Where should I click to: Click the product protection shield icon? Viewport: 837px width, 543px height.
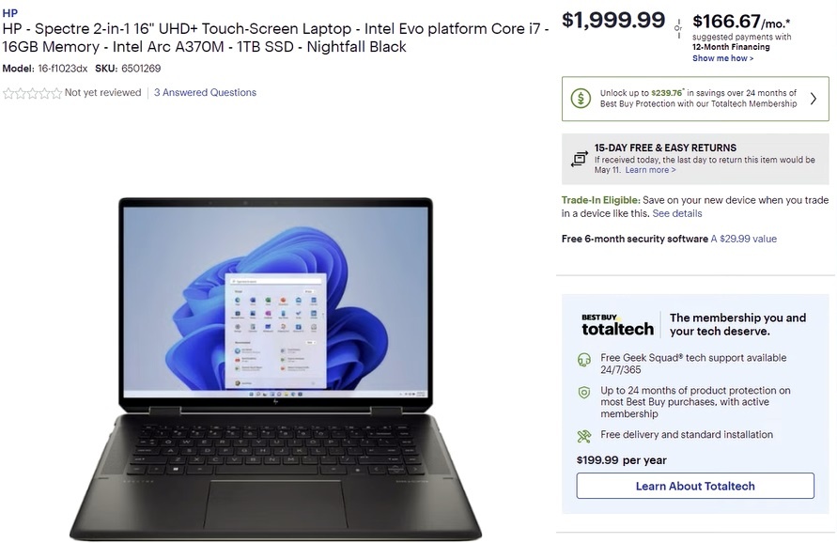[x=584, y=393]
